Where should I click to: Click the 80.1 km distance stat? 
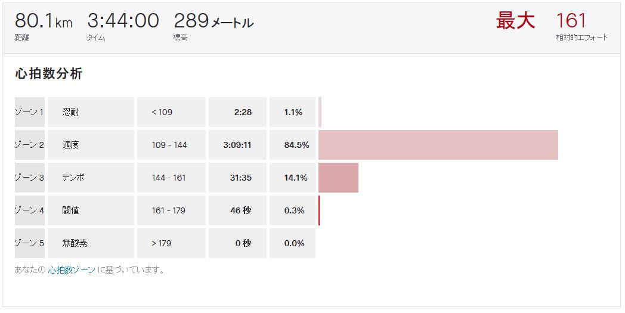tap(44, 26)
